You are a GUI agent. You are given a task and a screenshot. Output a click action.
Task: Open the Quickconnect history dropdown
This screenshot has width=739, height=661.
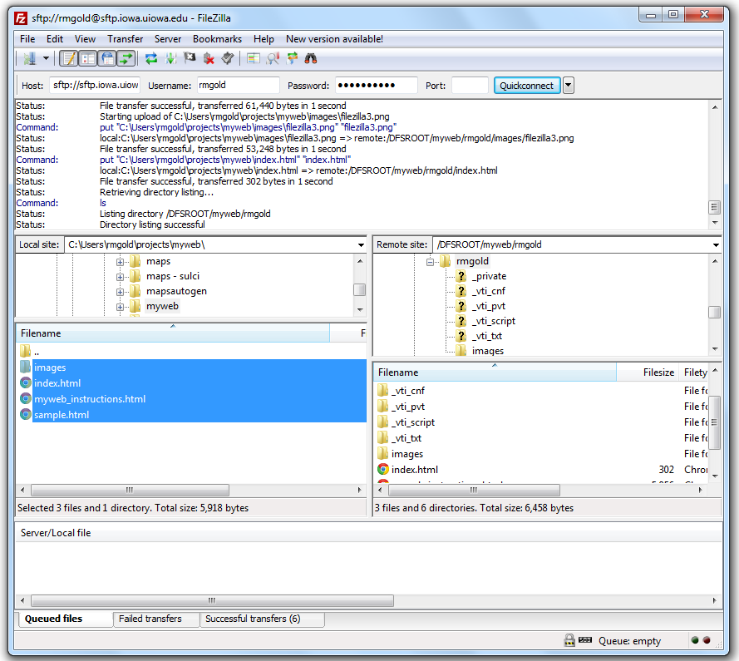click(569, 86)
